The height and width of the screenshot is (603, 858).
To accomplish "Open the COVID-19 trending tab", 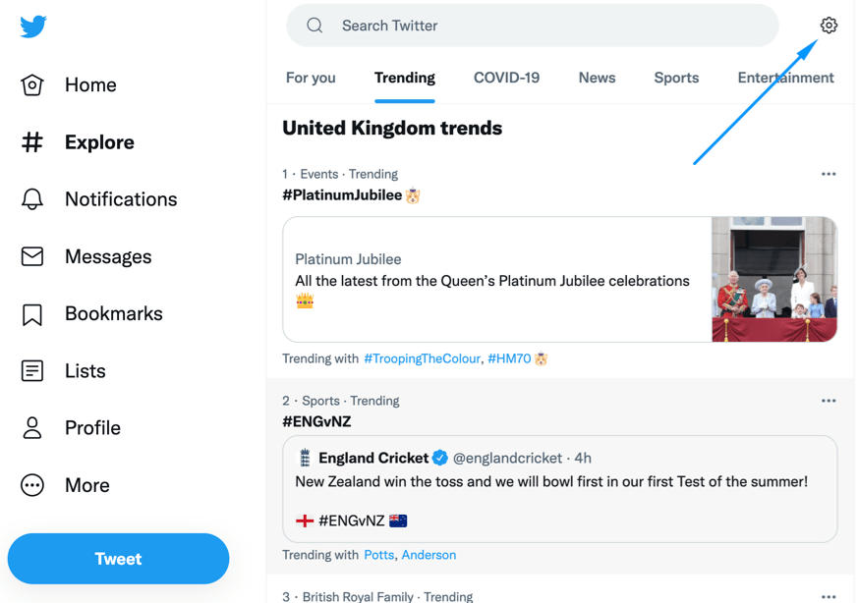I will pyautogui.click(x=506, y=77).
